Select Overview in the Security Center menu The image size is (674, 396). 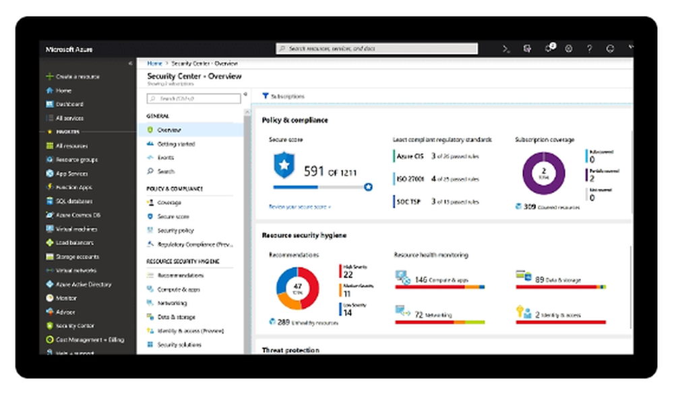(191, 130)
